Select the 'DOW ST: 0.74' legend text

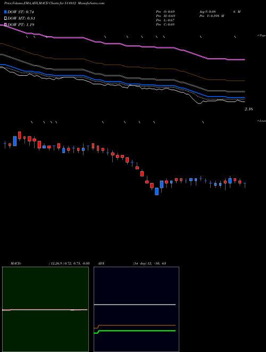click(x=21, y=12)
